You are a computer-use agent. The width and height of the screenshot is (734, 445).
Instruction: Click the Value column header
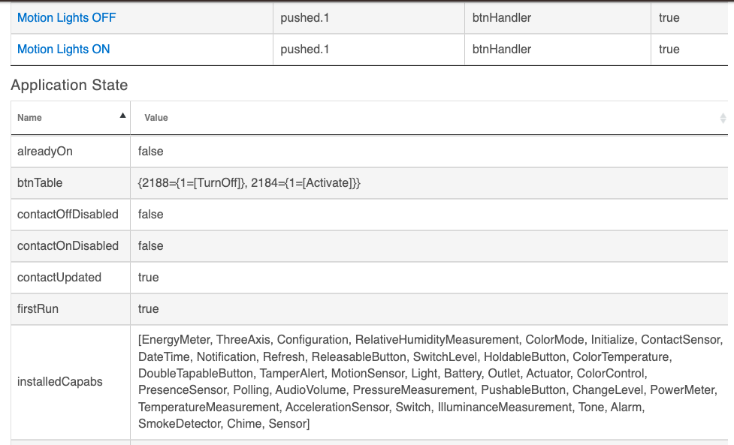[429, 118]
